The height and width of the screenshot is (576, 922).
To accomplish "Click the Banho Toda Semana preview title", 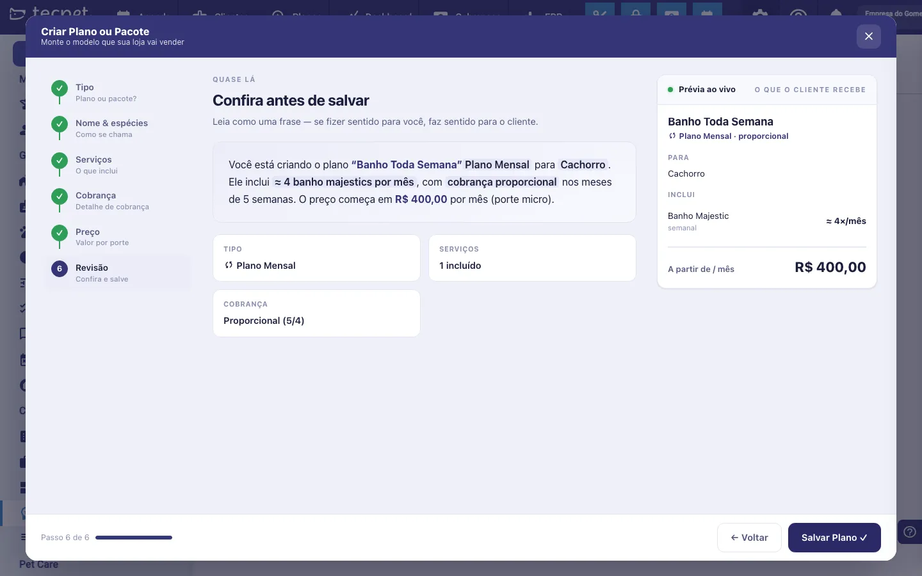I will [720, 122].
